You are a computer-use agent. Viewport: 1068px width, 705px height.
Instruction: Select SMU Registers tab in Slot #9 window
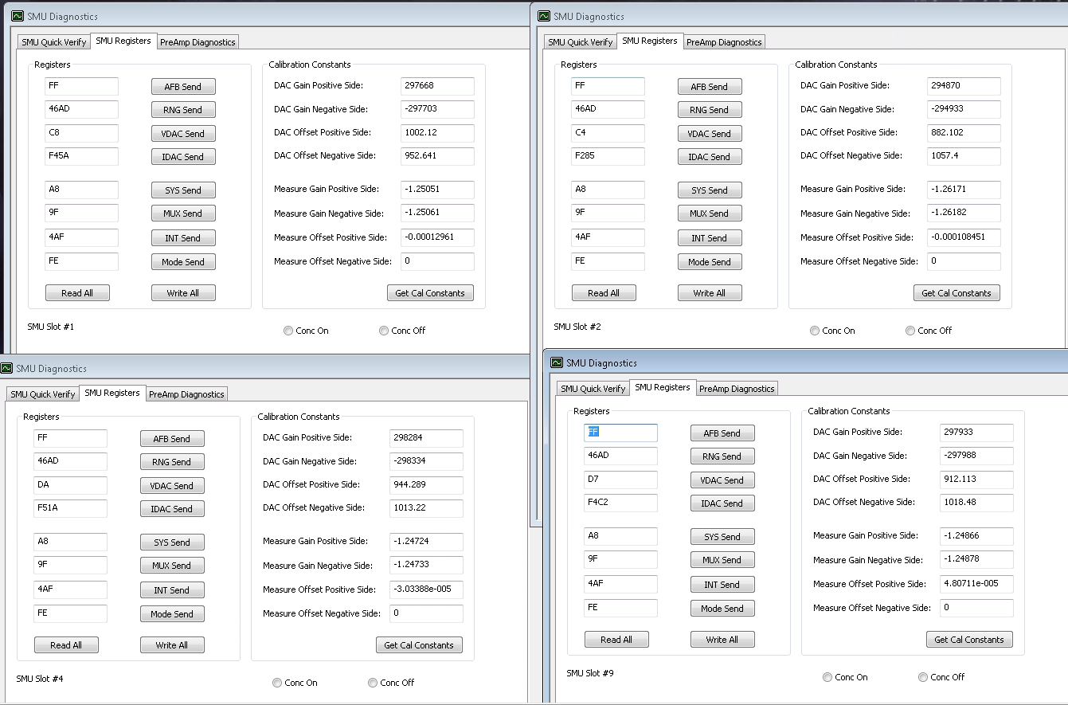click(663, 387)
